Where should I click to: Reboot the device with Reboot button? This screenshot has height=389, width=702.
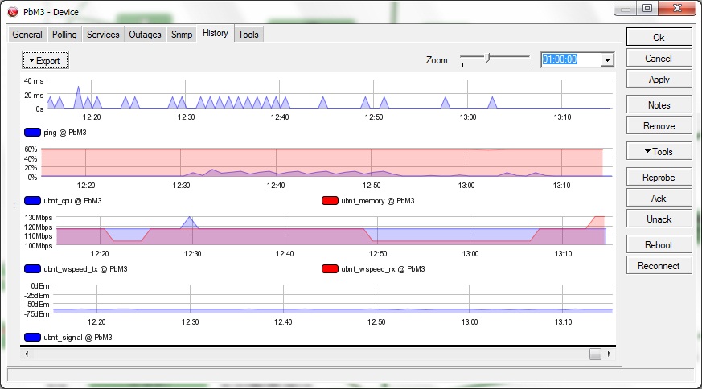659,245
